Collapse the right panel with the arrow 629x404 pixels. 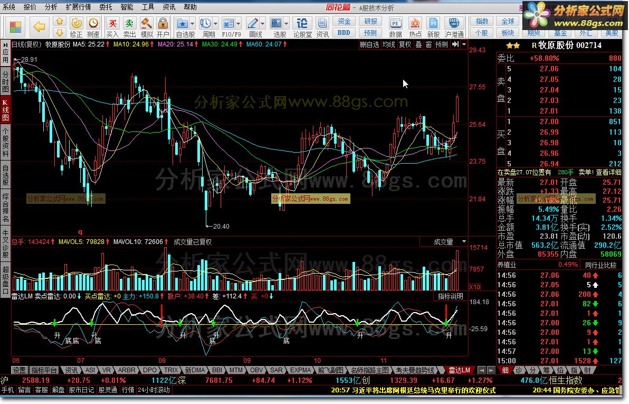(455, 44)
